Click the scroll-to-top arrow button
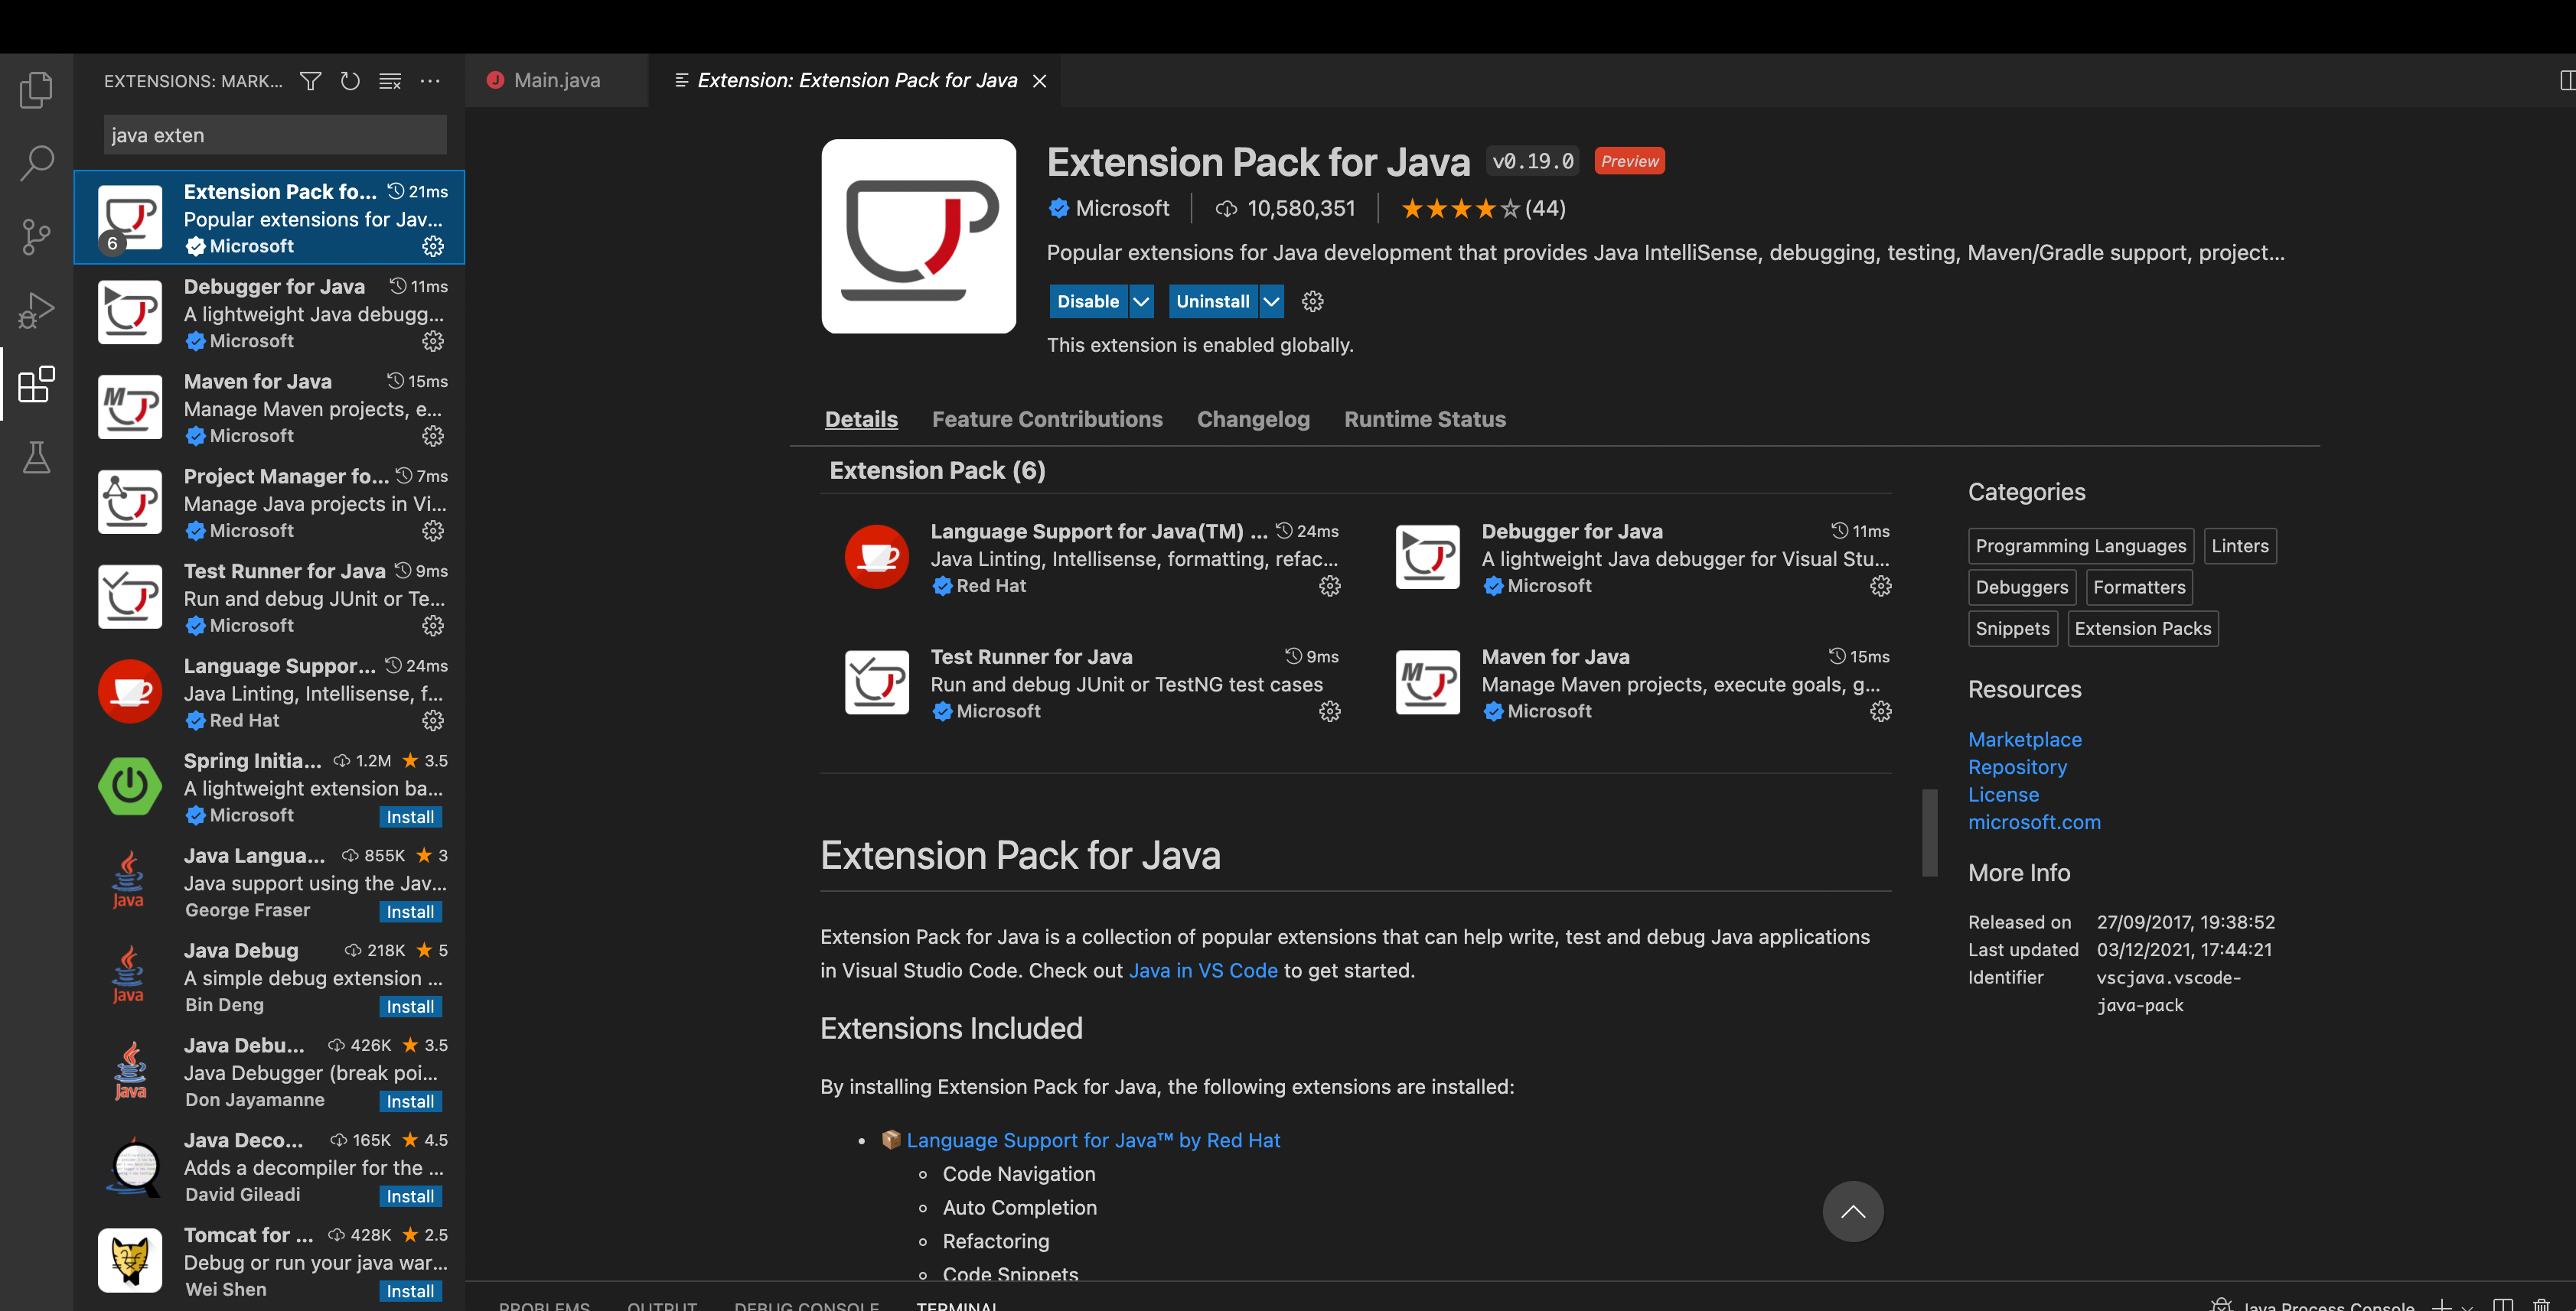 click(1853, 1211)
